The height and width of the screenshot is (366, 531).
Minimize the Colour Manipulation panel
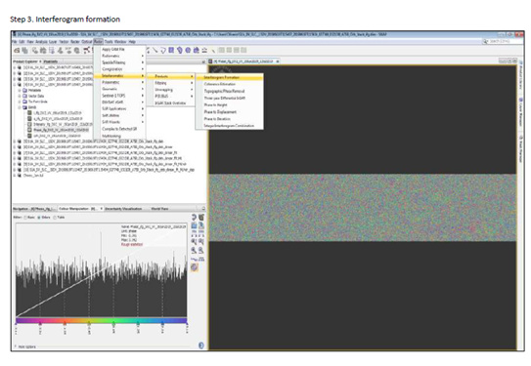coord(203,209)
